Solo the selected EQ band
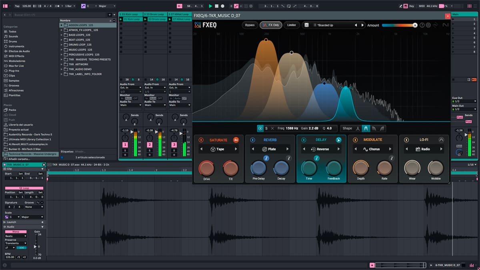The width and height of the screenshot is (480, 270). point(266,128)
